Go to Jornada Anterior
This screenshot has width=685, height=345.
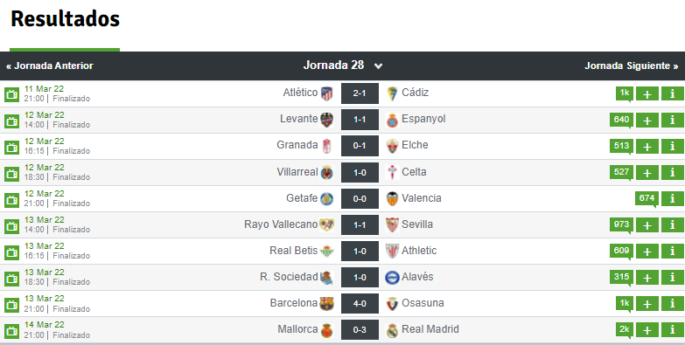49,66
